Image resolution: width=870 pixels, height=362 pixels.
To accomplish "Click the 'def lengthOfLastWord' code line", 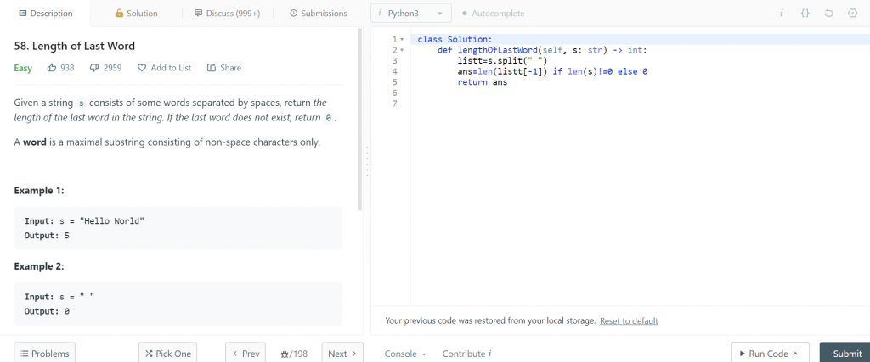I will coord(543,50).
